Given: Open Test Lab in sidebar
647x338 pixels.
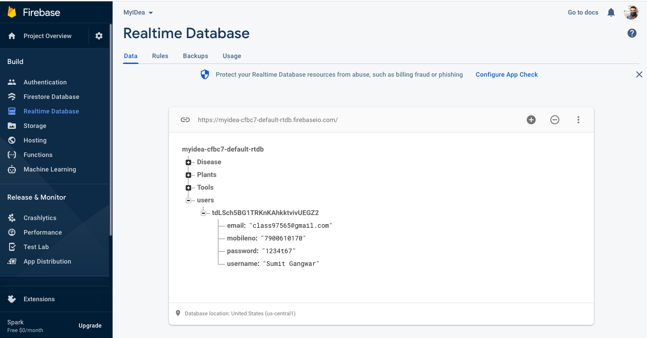Looking at the screenshot, I should [36, 247].
